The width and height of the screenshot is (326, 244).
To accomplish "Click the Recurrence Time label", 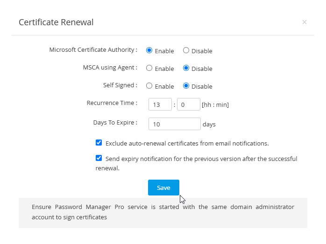I will click(x=112, y=103).
